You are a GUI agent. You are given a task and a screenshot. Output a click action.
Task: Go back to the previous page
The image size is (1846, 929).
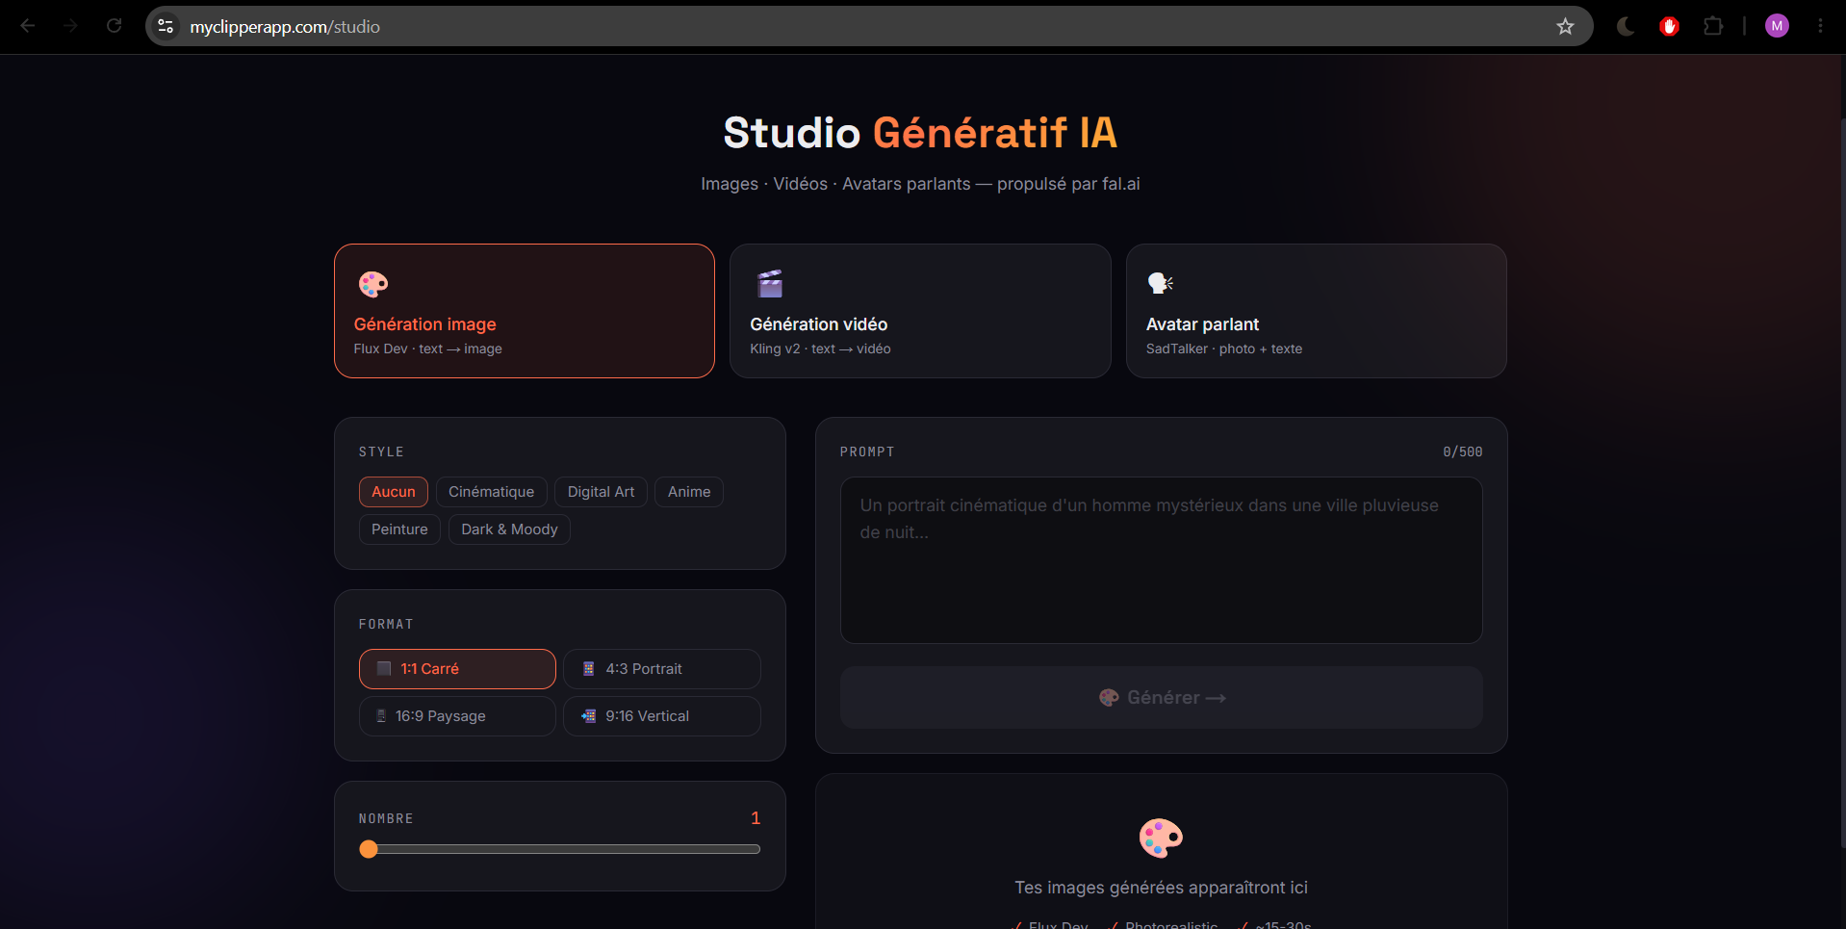(x=28, y=26)
